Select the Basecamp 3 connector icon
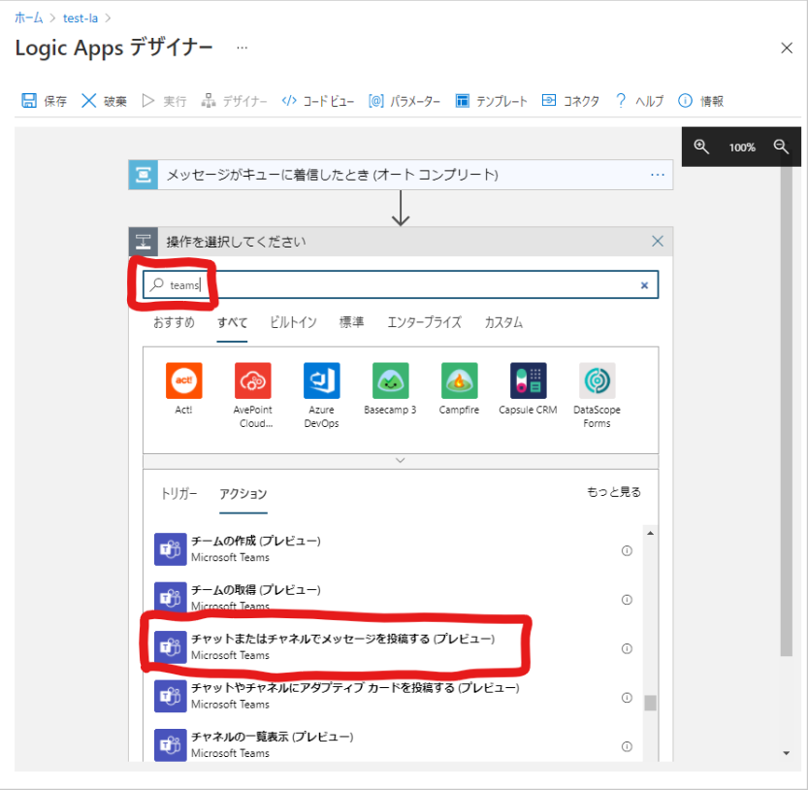Screen dimensions: 808x790 [391, 380]
